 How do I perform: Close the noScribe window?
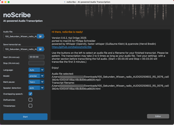(2, 2)
